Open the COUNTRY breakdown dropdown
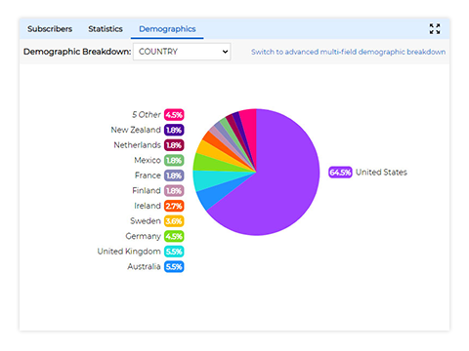The image size is (469, 351). coord(182,52)
